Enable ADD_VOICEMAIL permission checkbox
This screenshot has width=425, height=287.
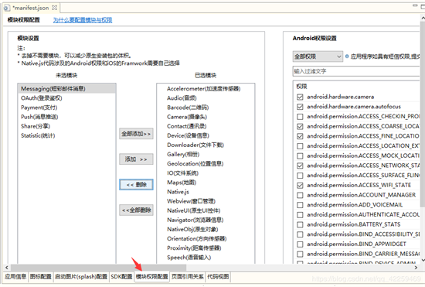pos(300,205)
